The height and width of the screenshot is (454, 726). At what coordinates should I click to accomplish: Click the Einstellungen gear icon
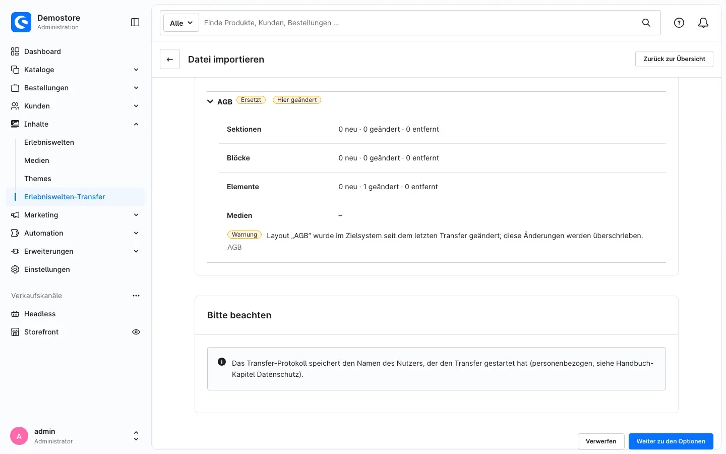click(x=15, y=269)
